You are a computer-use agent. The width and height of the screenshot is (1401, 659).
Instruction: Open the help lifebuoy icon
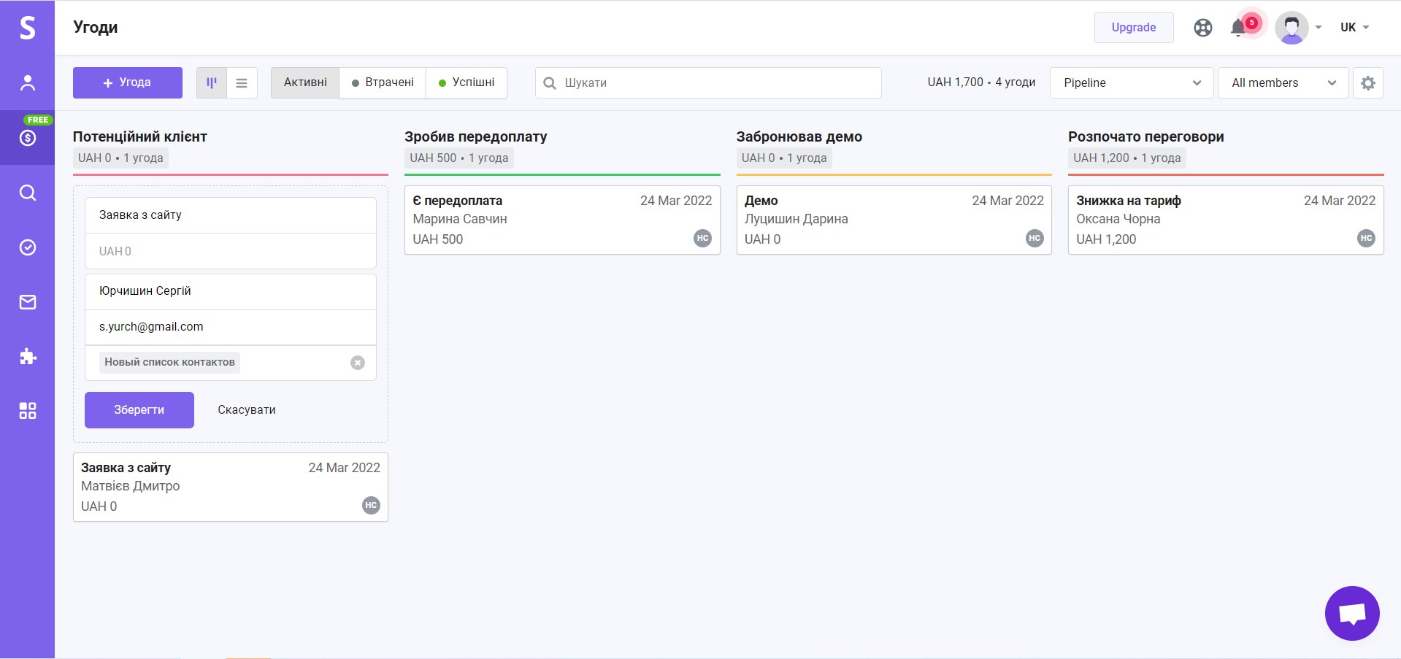pyautogui.click(x=1202, y=28)
